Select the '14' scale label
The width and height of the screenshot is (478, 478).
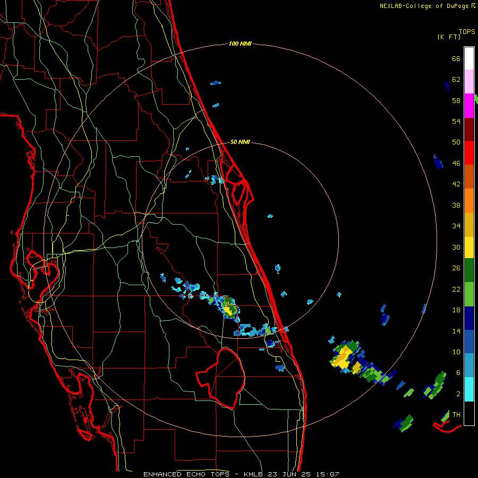click(456, 331)
